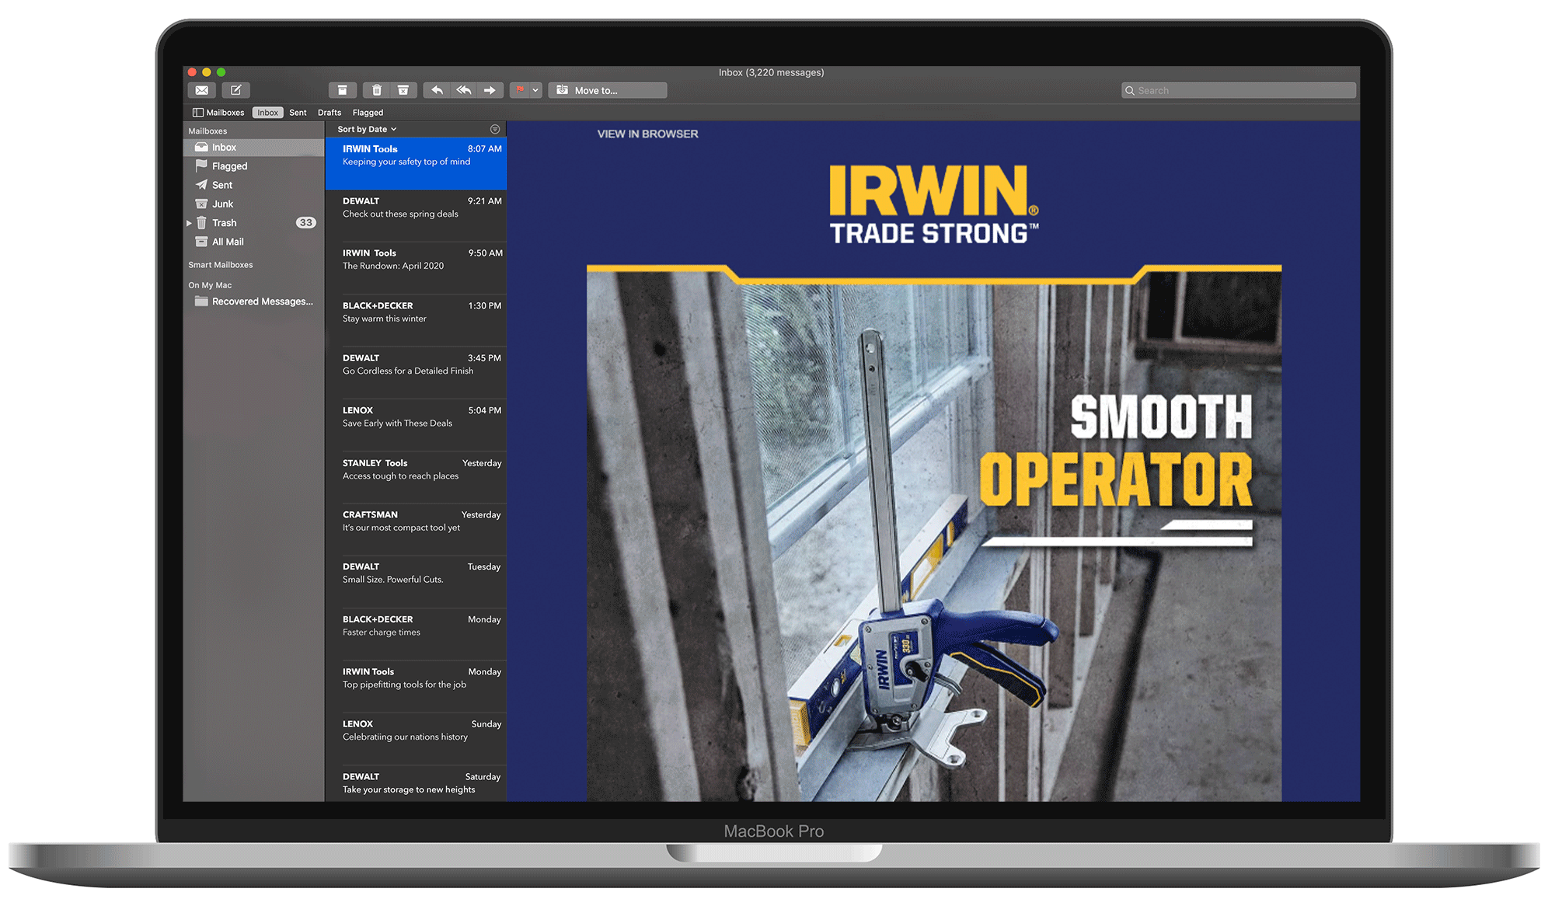The height and width of the screenshot is (913, 1548).
Task: Click Trash unread count badge 33
Action: pyautogui.click(x=306, y=223)
